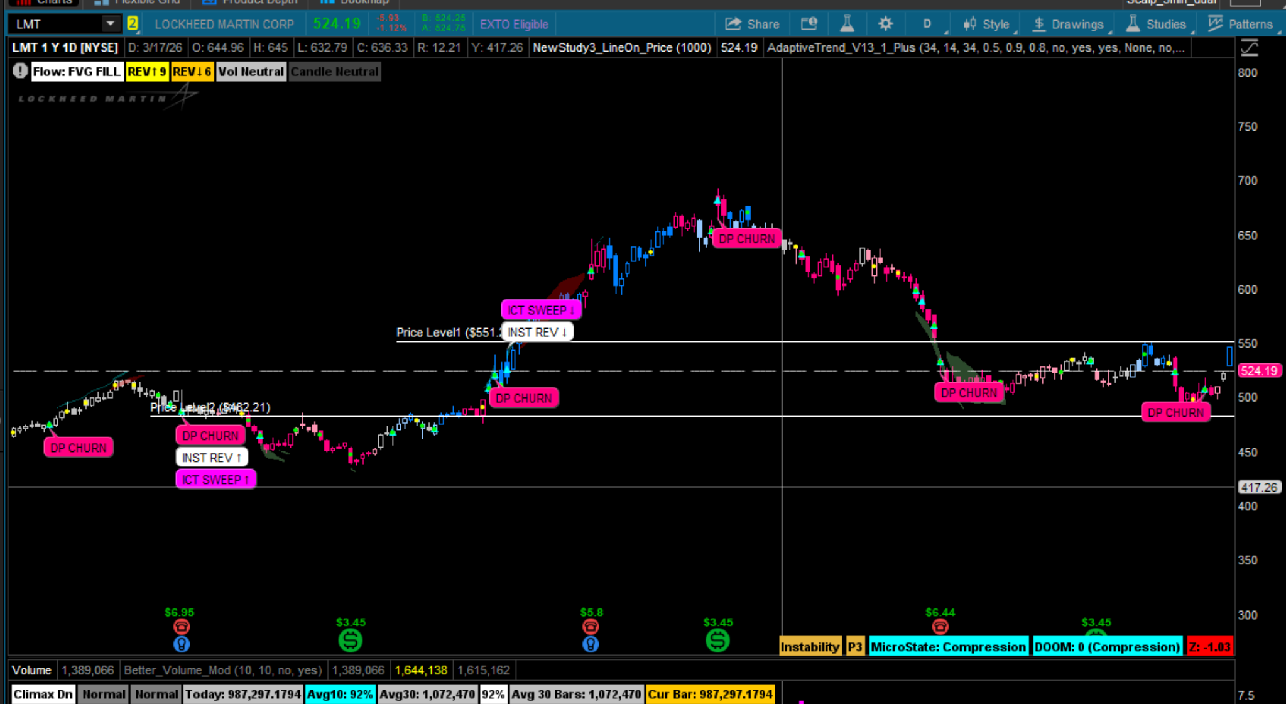
Task: Click the Price Level2 line label
Action: pyautogui.click(x=210, y=407)
